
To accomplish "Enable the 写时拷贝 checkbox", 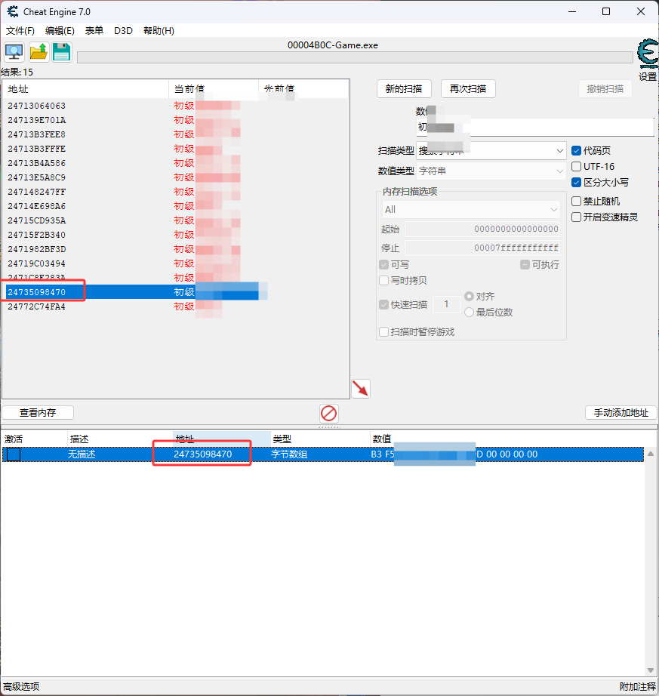I will (x=384, y=281).
